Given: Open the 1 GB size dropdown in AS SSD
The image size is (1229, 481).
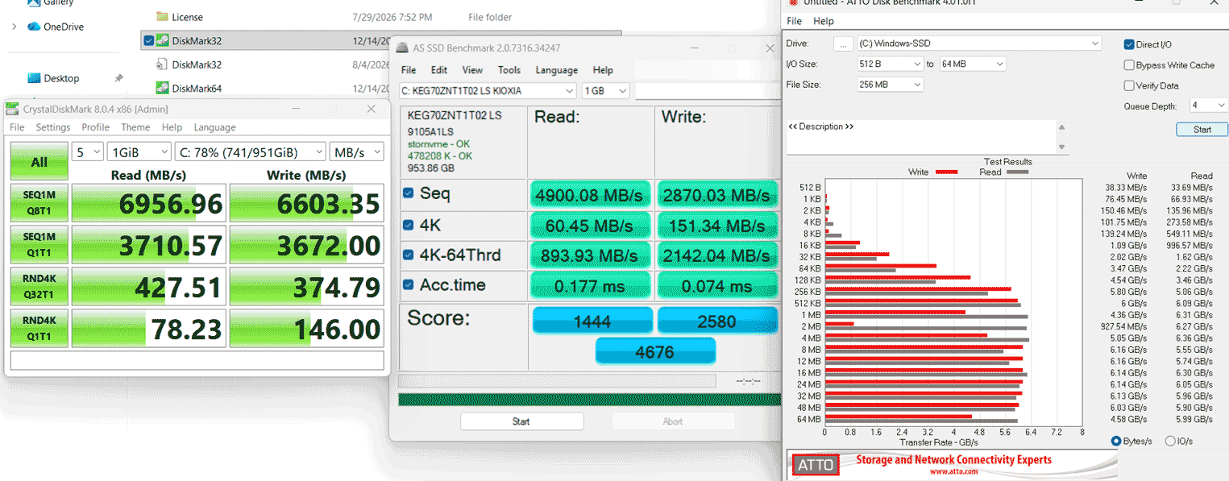Looking at the screenshot, I should 605,91.
